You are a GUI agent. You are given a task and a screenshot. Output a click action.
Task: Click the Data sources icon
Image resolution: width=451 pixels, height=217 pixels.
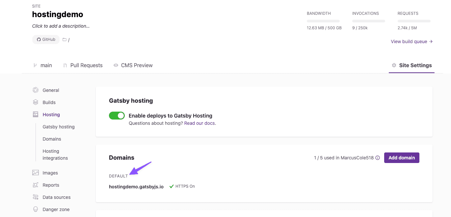[36, 197]
